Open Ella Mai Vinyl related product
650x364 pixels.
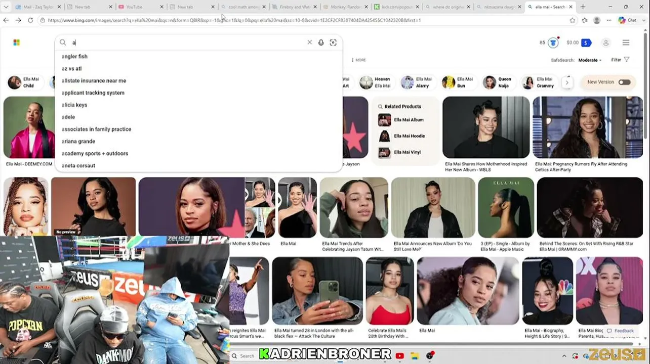[x=399, y=152]
